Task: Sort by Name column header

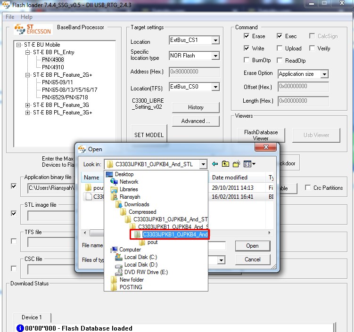Action: [91, 178]
